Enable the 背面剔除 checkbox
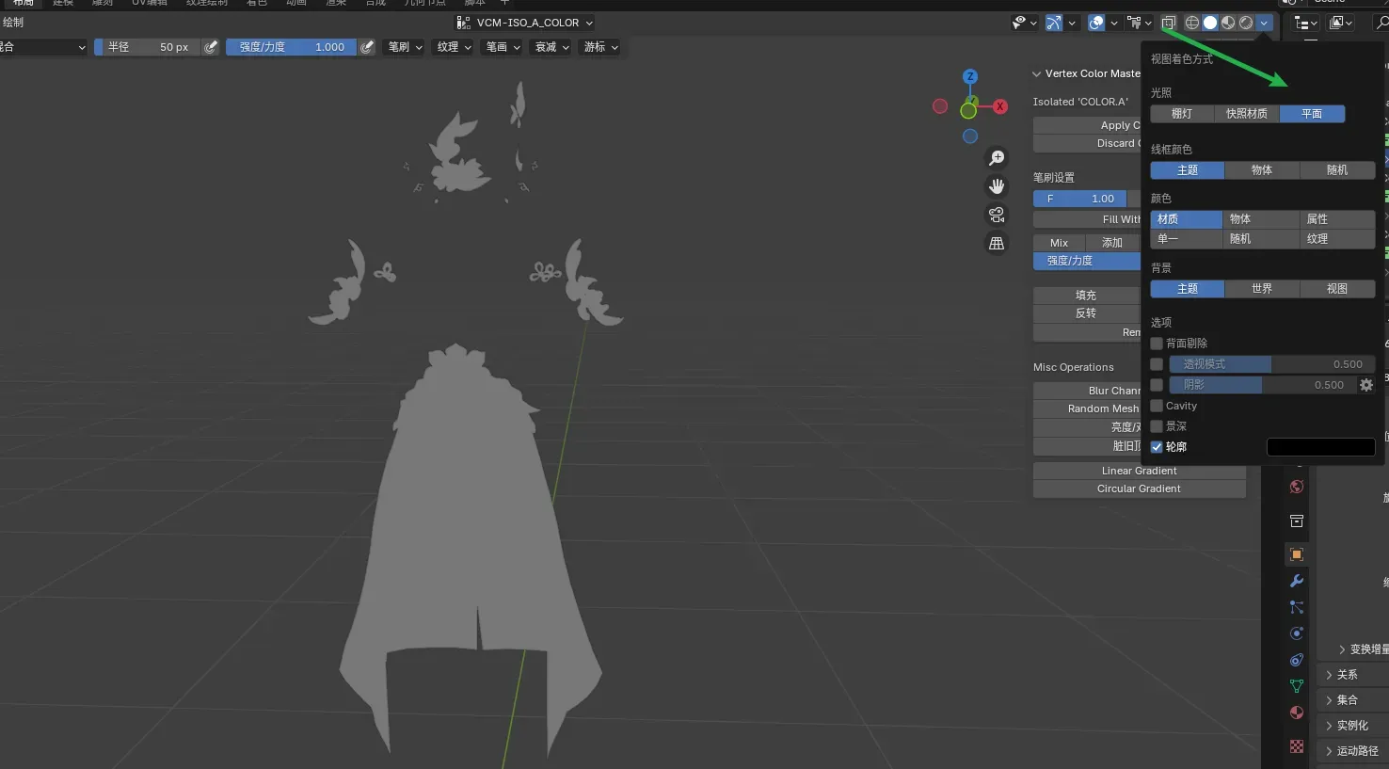 (x=1157, y=344)
